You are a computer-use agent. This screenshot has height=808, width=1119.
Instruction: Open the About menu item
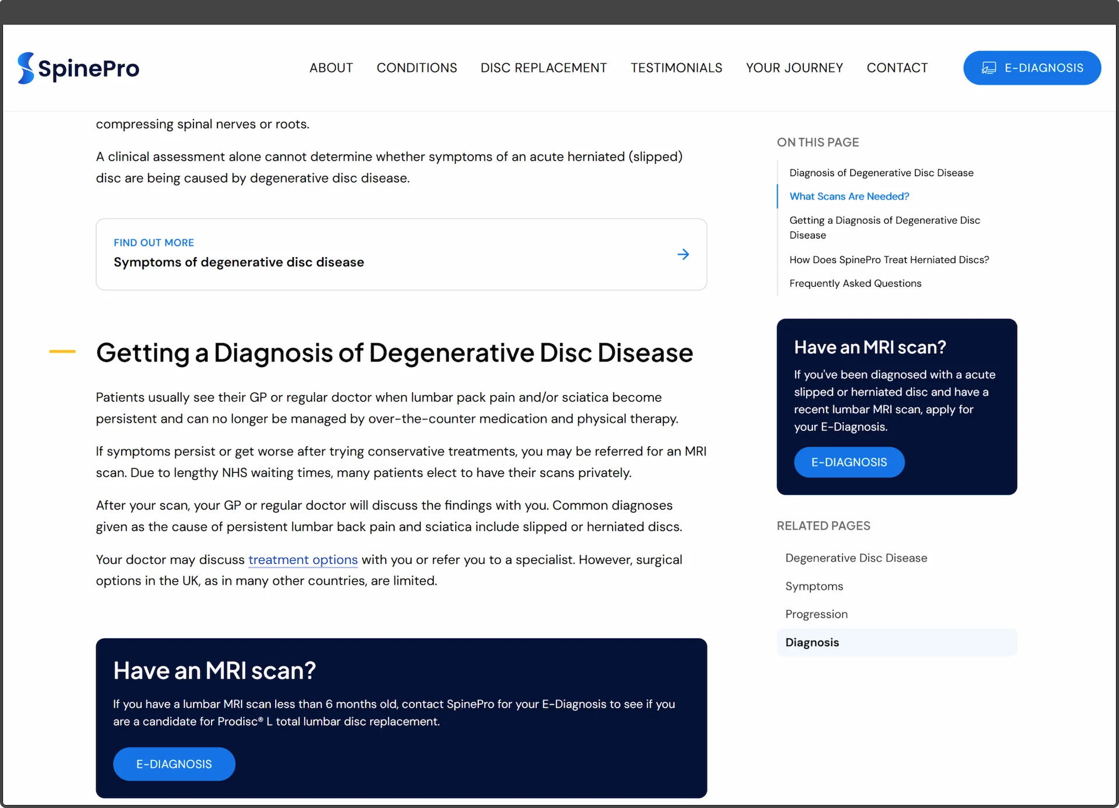coord(330,68)
